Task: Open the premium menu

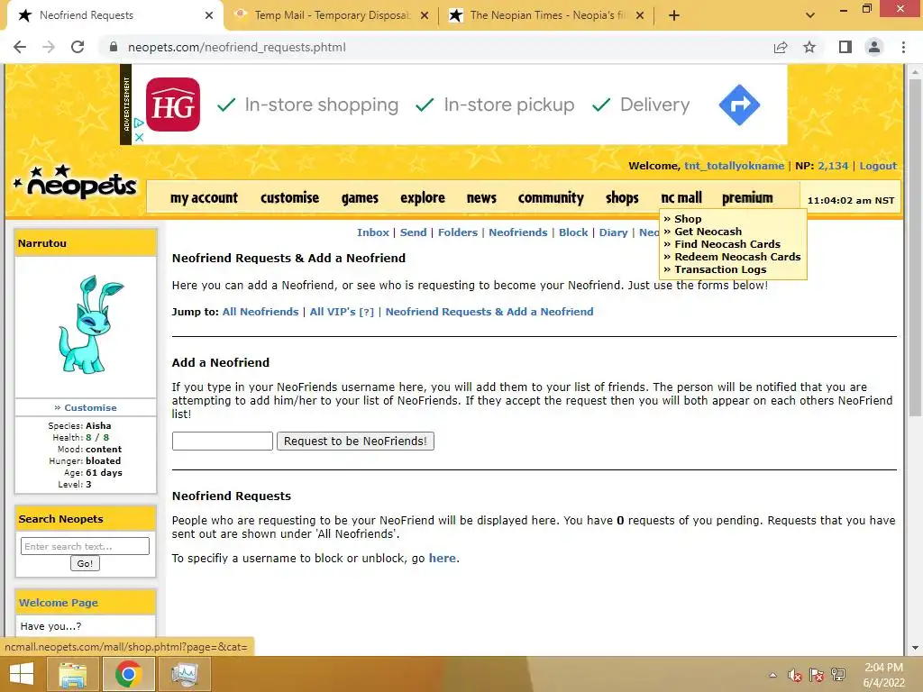Action: pyautogui.click(x=747, y=197)
